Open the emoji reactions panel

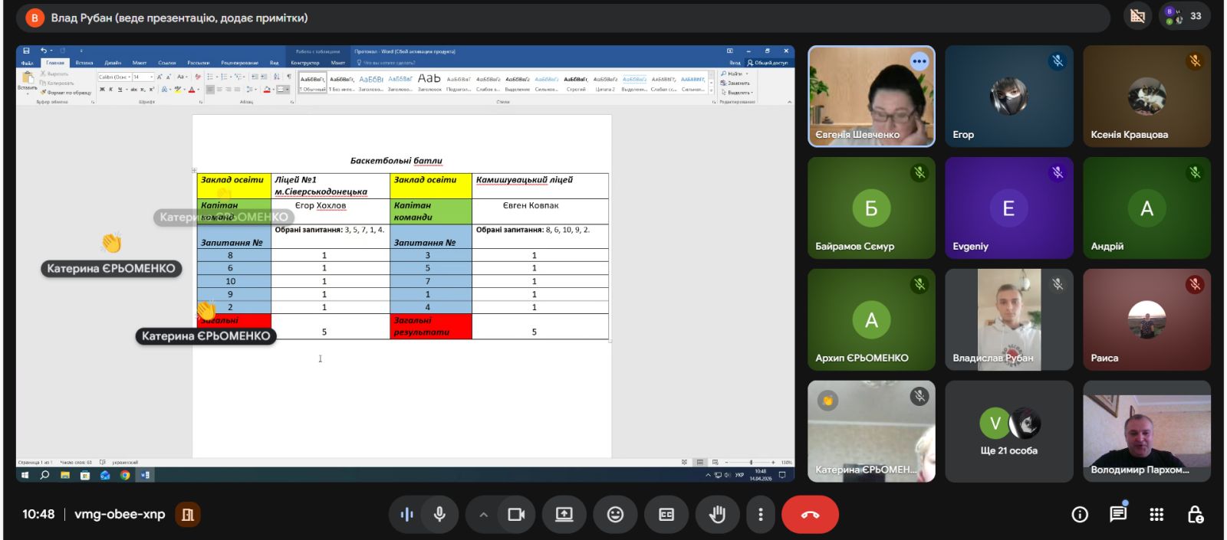pos(615,515)
